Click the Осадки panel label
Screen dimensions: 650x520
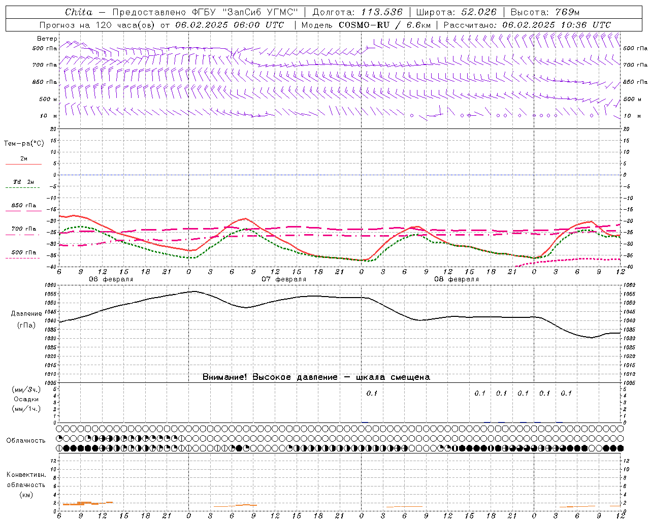(26, 399)
